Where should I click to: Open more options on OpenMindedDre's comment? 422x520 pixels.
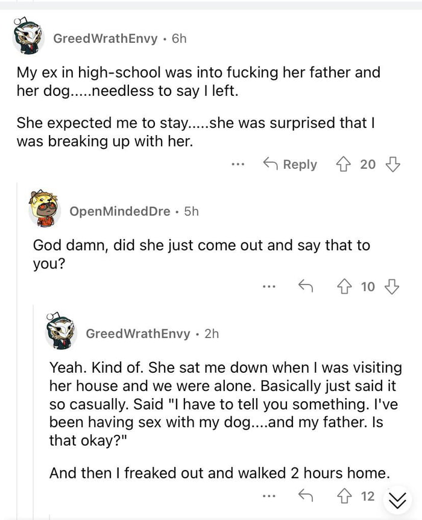click(x=269, y=287)
